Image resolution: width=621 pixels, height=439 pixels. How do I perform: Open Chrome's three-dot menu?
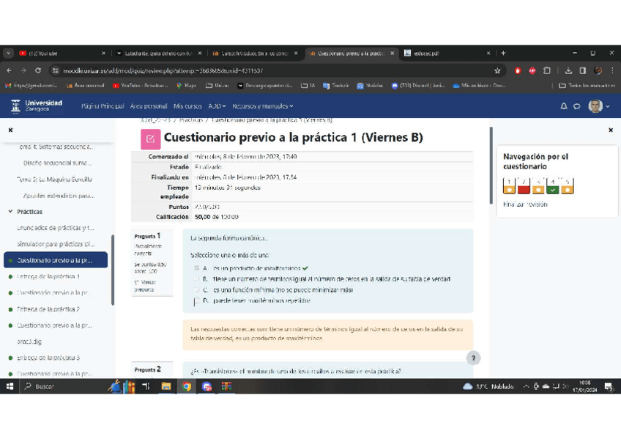point(612,71)
